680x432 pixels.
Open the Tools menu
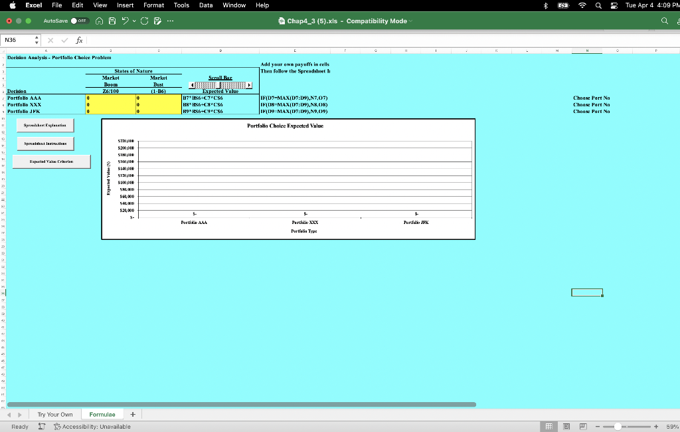(x=181, y=5)
